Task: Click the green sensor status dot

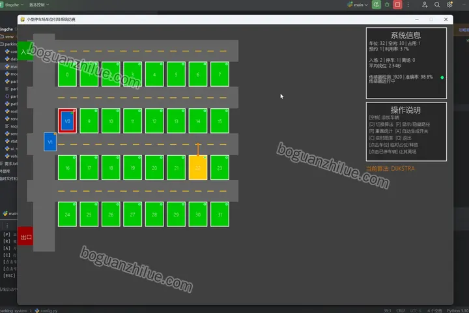Action: tap(442, 78)
